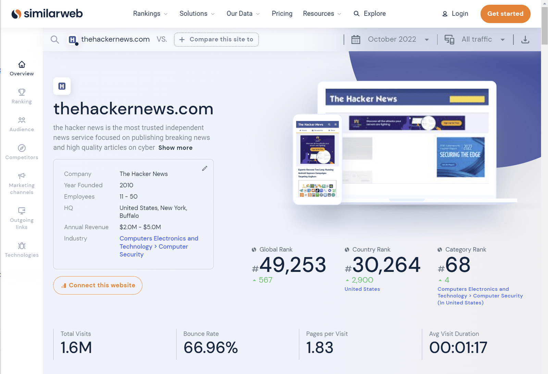Click the Employees value 11 - 50
This screenshot has width=548, height=374.
click(x=128, y=197)
